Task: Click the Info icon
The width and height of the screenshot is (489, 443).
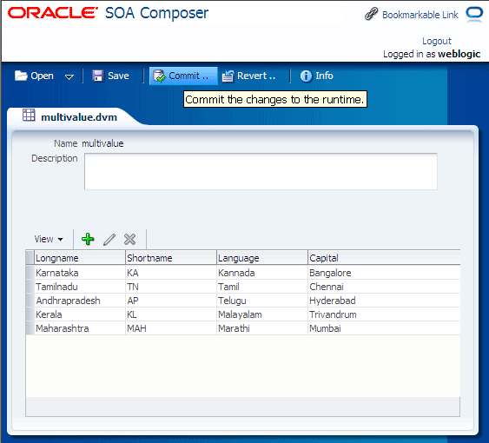Action: (306, 76)
